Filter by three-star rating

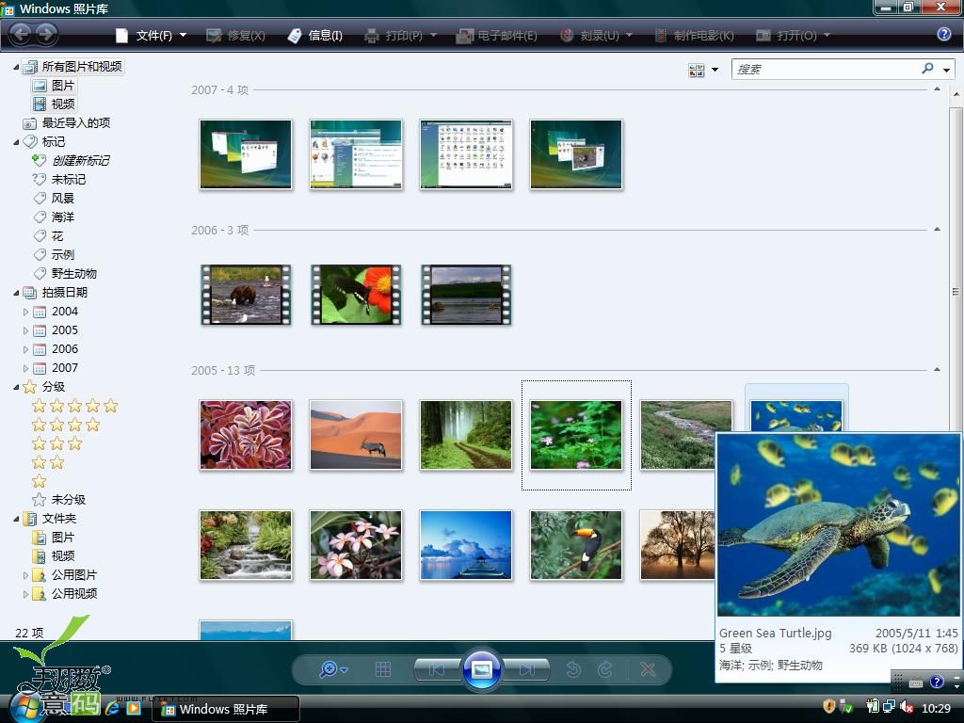[x=57, y=443]
